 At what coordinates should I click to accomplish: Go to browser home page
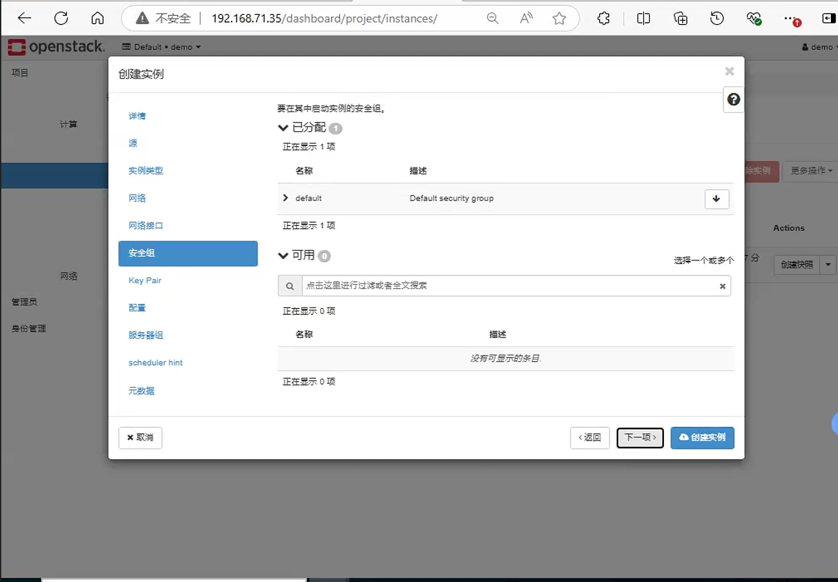97,18
